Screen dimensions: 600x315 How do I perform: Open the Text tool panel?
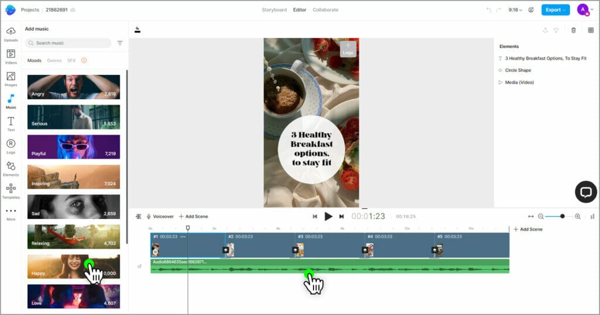[11, 124]
